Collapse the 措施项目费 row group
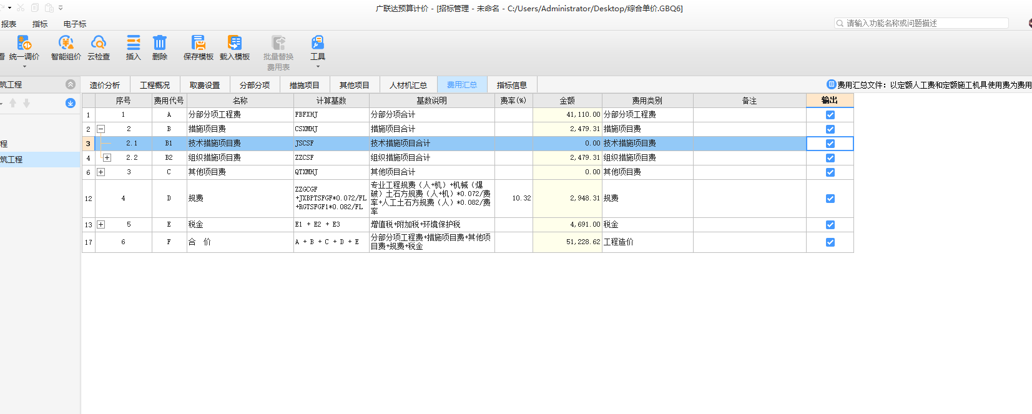 pos(101,129)
